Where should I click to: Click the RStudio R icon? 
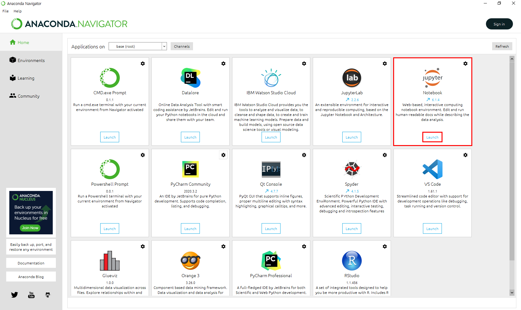[x=352, y=261]
